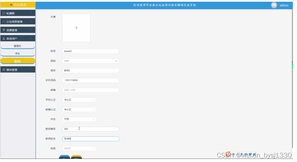Screen dimensions: 297x162
Task: Open the 资源管理 sidebar menu
Action: pyautogui.click(x=18, y=30)
